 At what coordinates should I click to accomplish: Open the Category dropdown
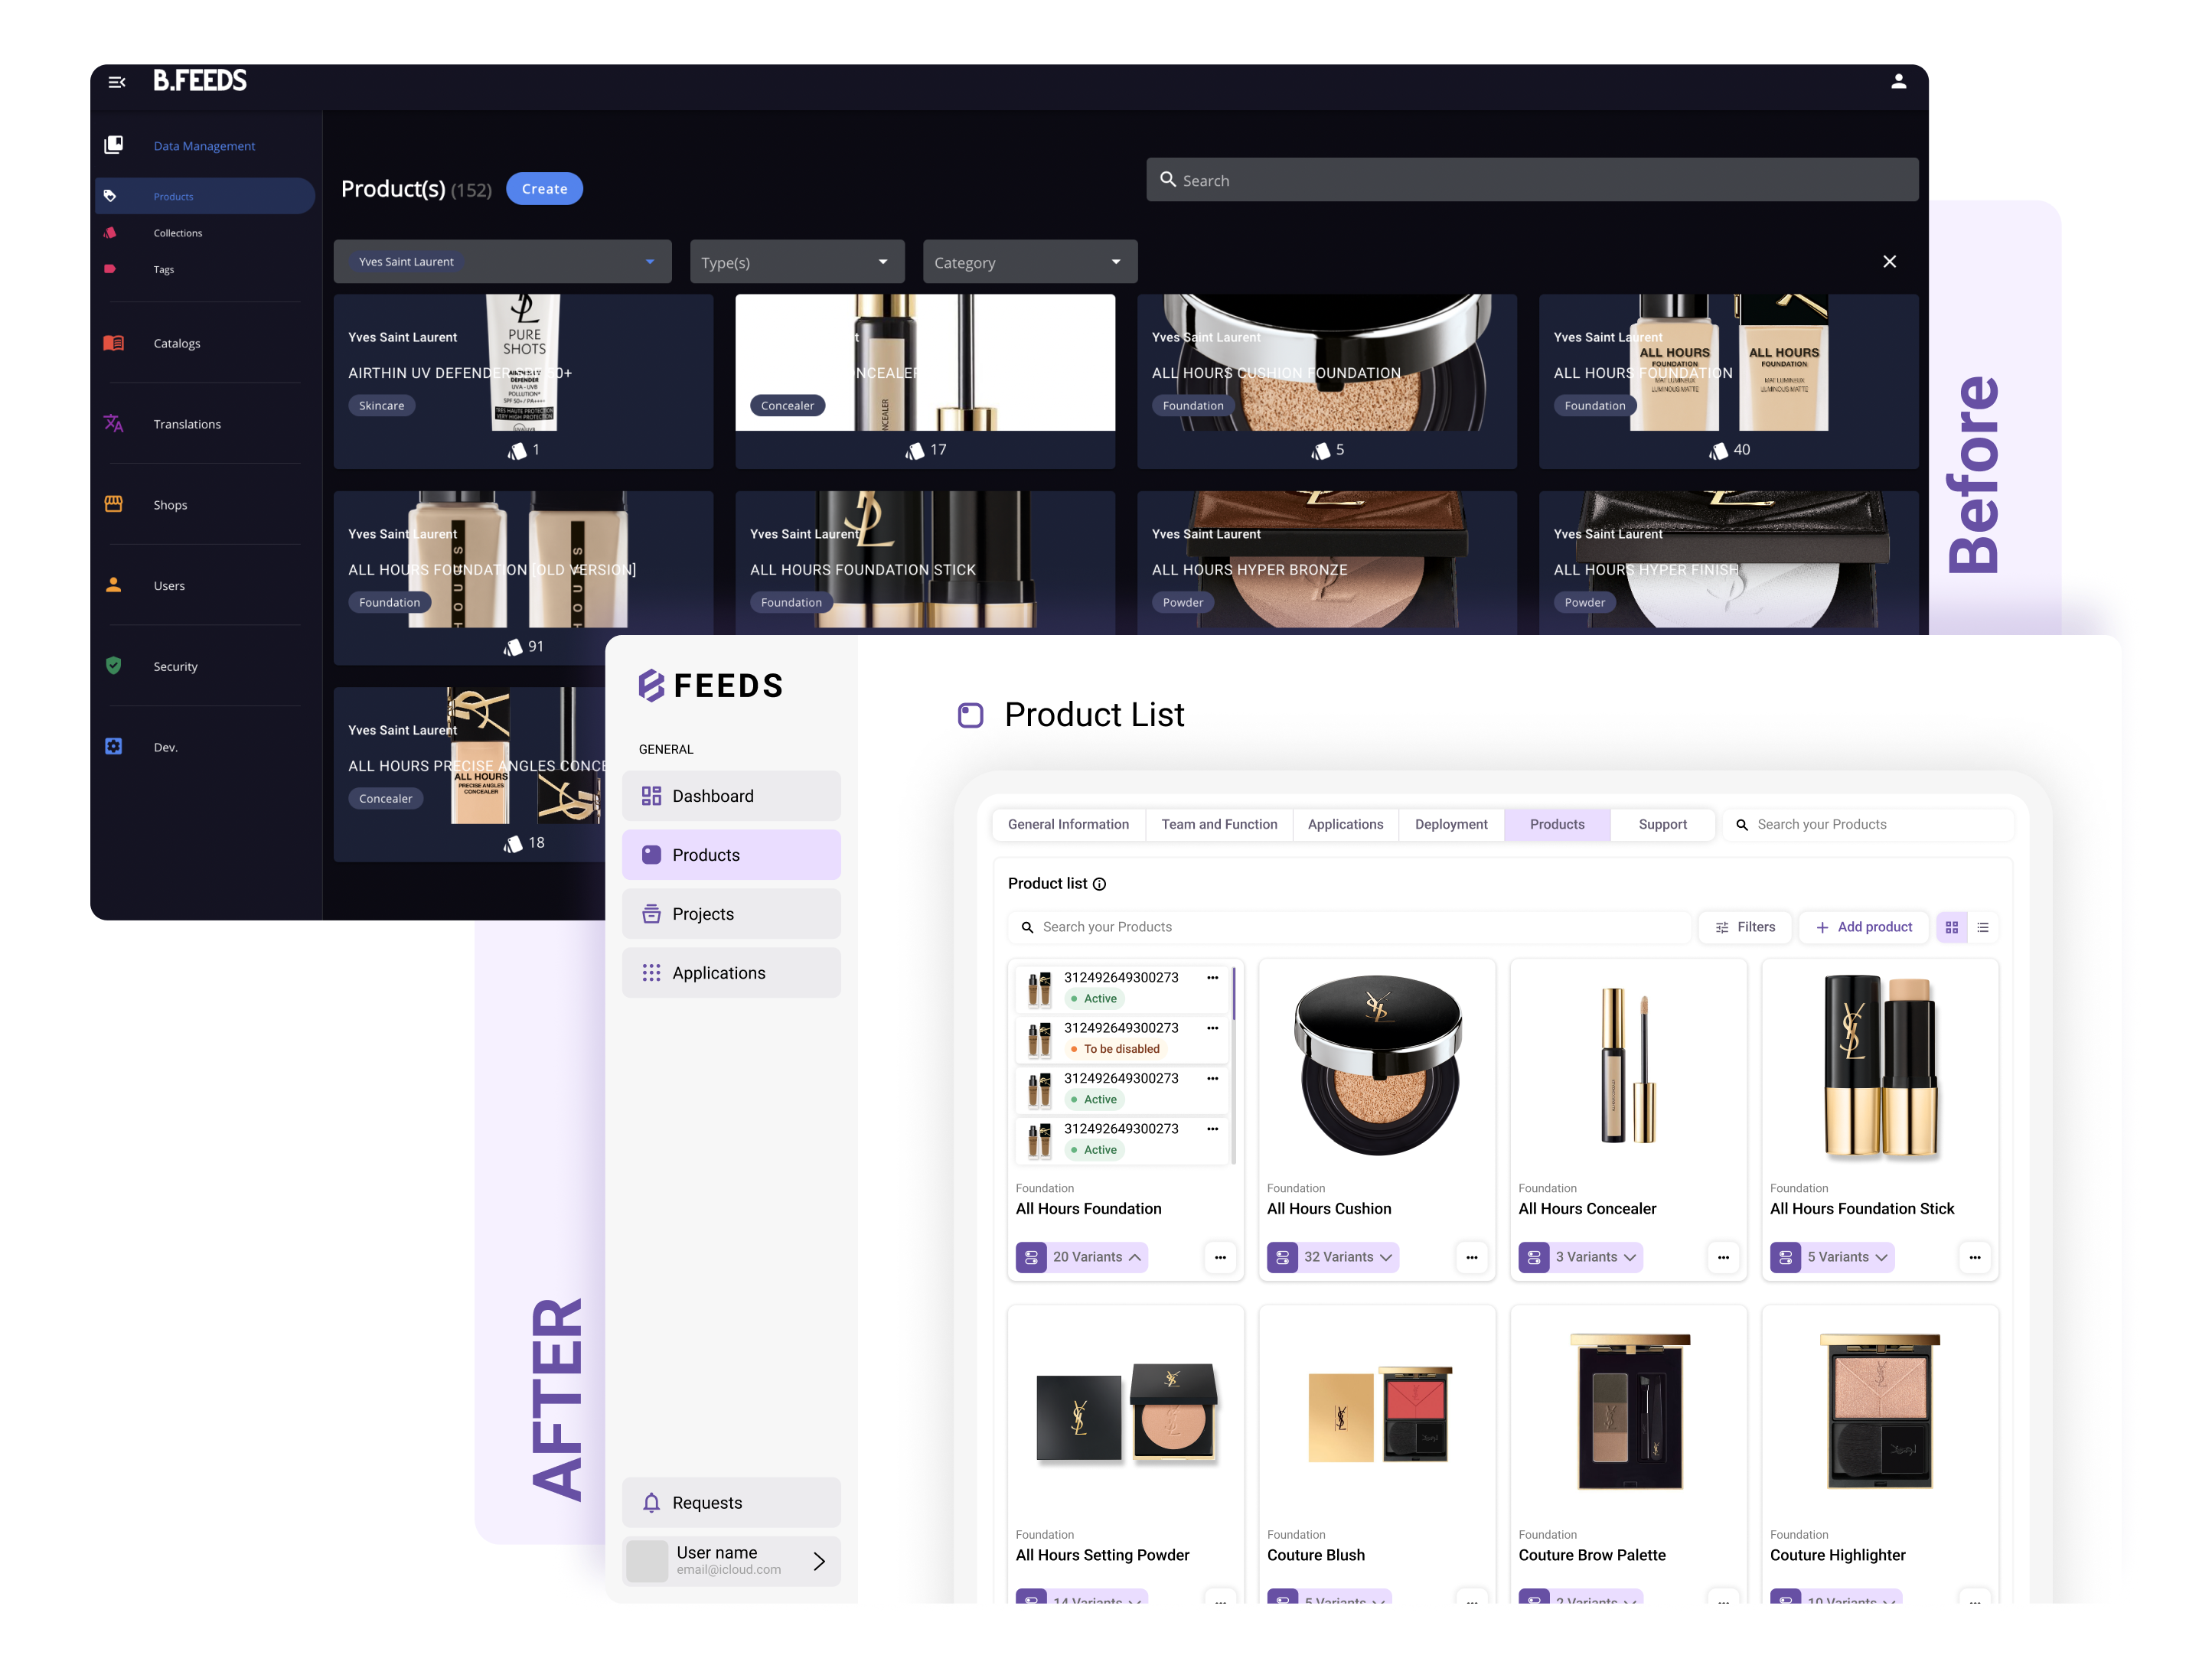click(x=1030, y=262)
